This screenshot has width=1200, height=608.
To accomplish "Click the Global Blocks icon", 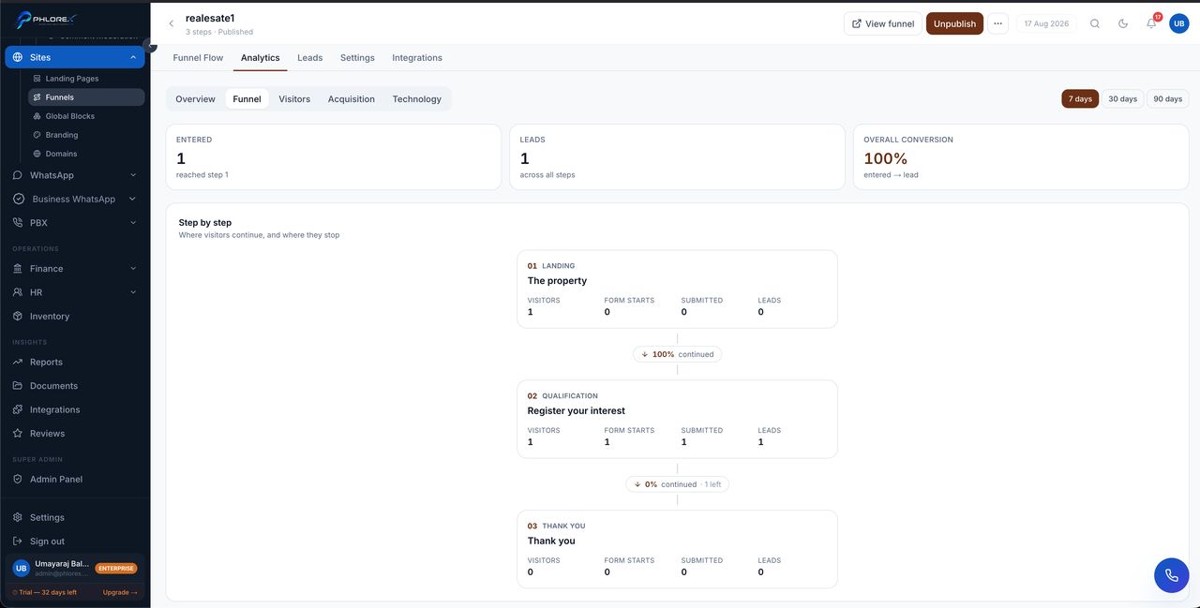I will [x=37, y=116].
